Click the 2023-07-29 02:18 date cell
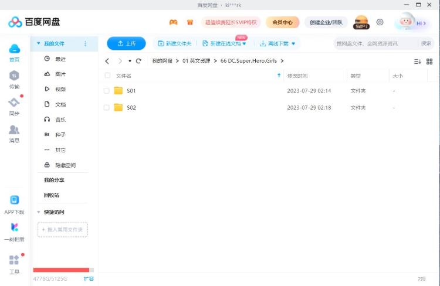 click(x=309, y=107)
